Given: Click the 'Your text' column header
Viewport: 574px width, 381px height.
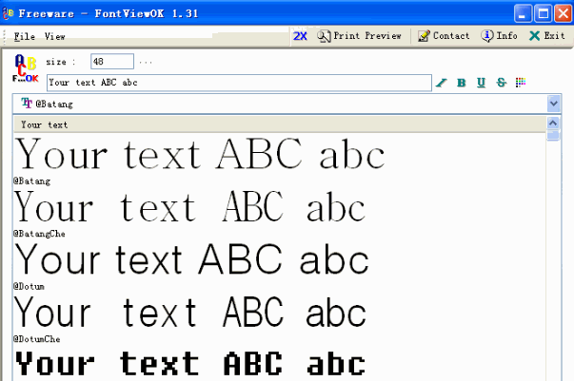Looking at the screenshot, I should click(45, 124).
